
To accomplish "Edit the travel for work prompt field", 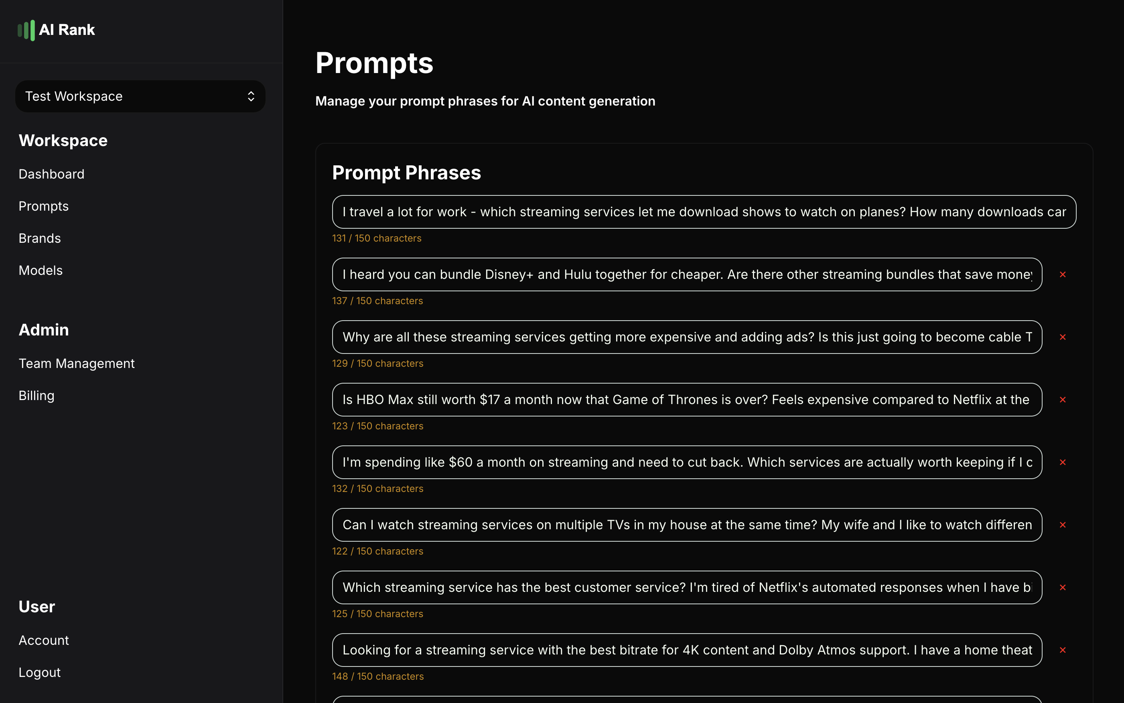I will (x=704, y=212).
